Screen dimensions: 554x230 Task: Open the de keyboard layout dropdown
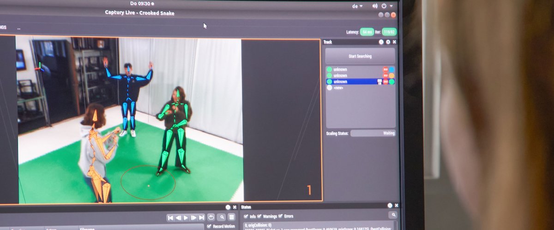point(358,6)
